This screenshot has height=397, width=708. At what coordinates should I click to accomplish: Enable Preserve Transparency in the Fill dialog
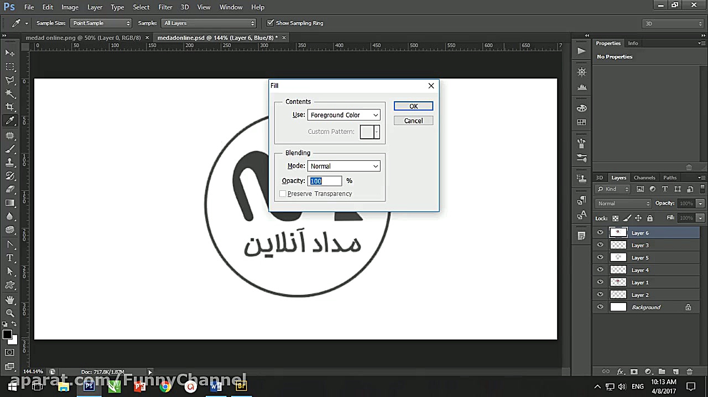pyautogui.click(x=283, y=194)
